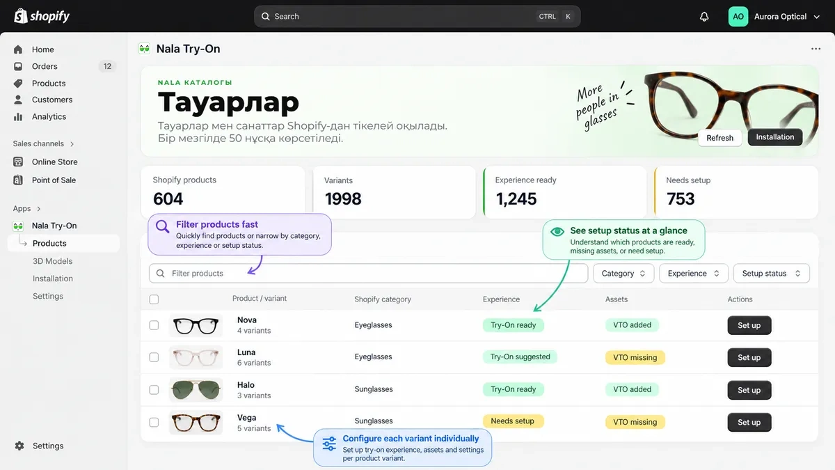Screen dimensions: 835x470
Task: Click the Variants 1998 card
Action: pos(394,191)
